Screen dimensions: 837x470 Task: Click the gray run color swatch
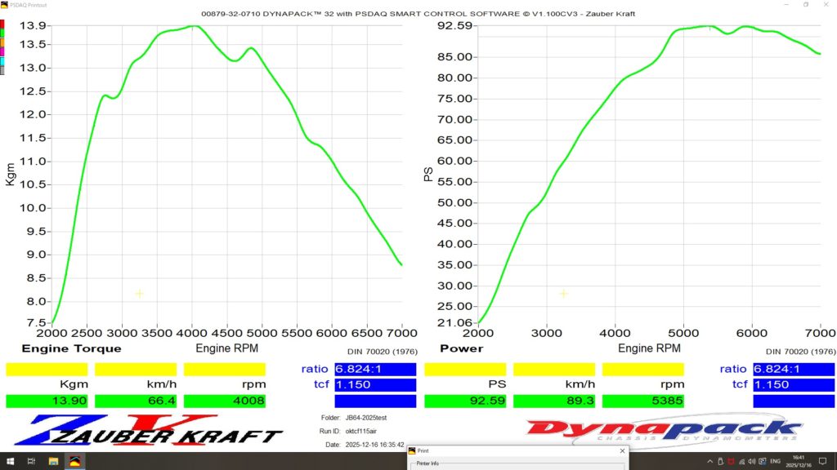[x=2, y=71]
